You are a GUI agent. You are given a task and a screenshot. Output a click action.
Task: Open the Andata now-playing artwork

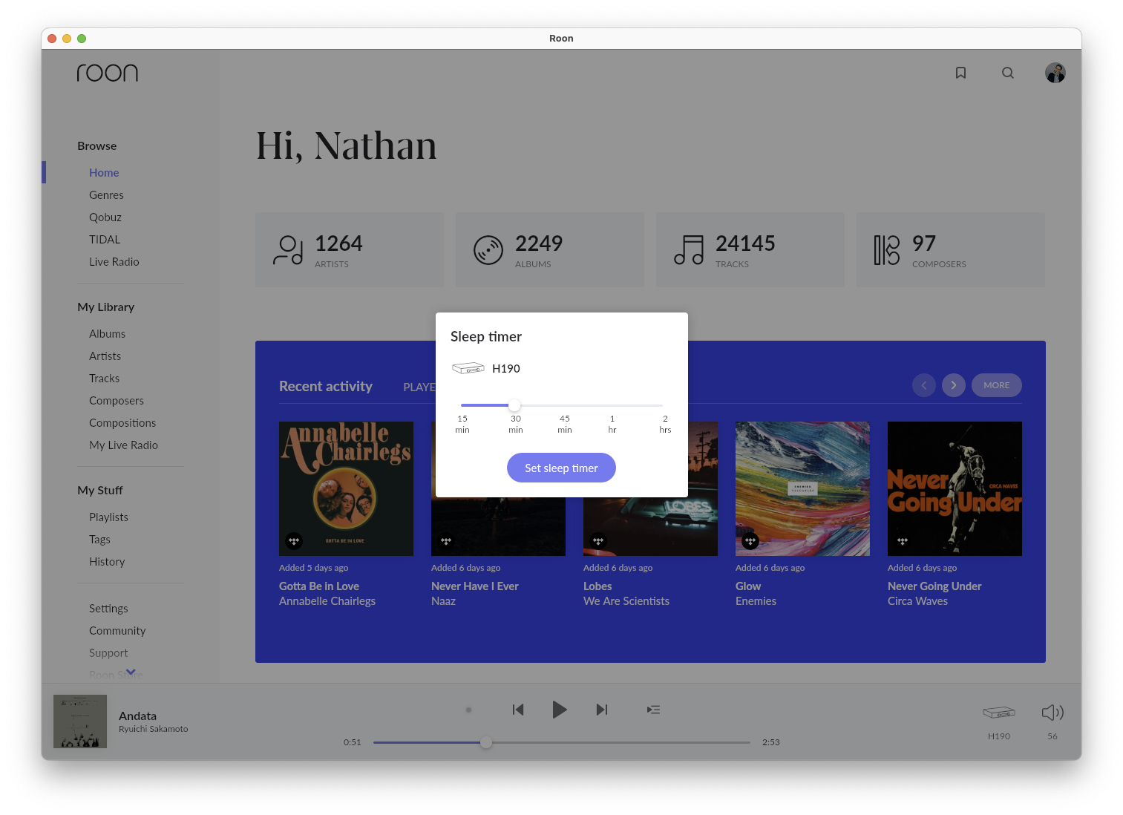coord(80,721)
